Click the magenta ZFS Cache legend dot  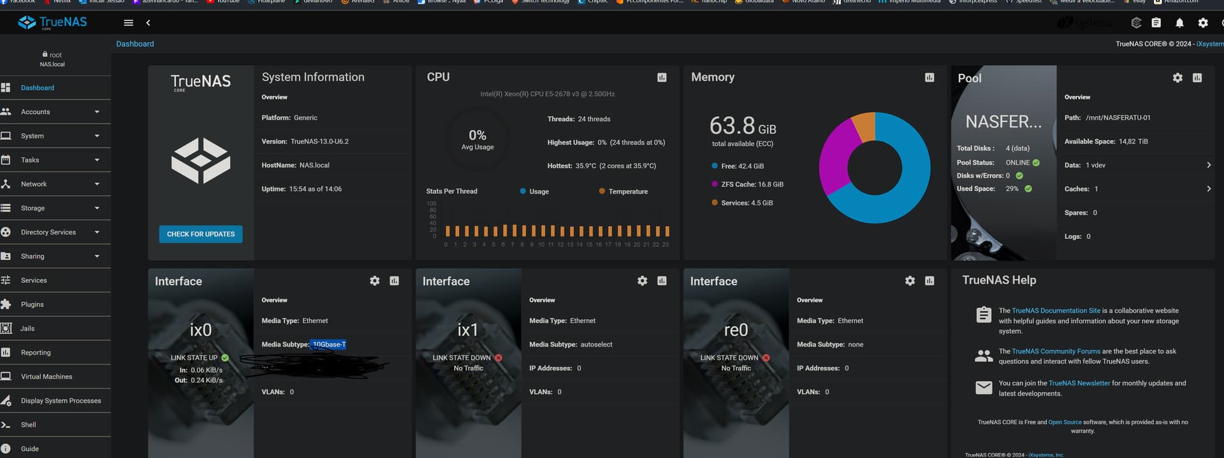coord(715,184)
